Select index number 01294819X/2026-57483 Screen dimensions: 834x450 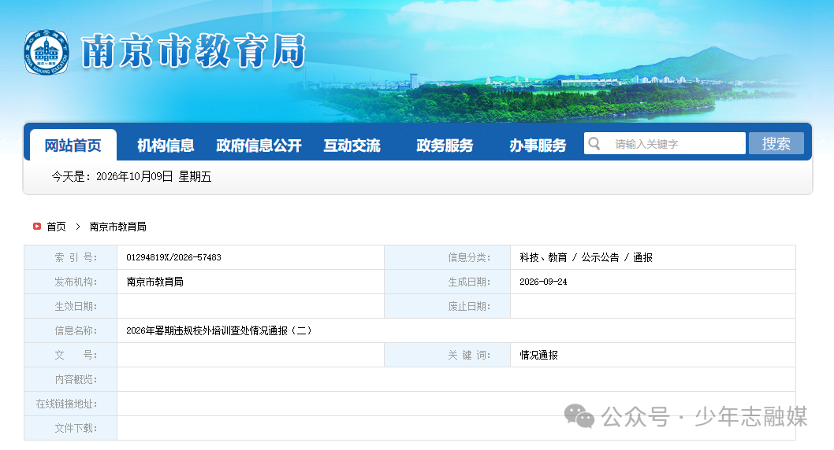(173, 257)
